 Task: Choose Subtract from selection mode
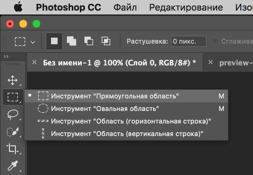(x=88, y=41)
